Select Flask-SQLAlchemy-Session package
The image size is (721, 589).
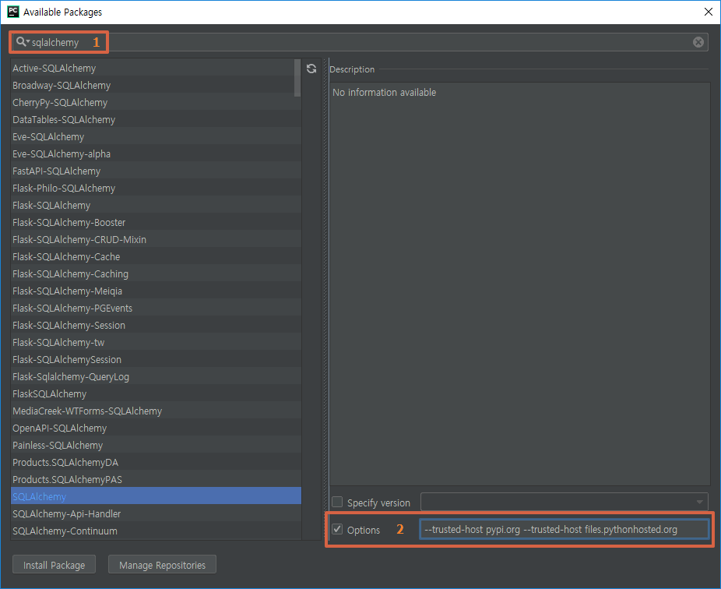(x=156, y=326)
